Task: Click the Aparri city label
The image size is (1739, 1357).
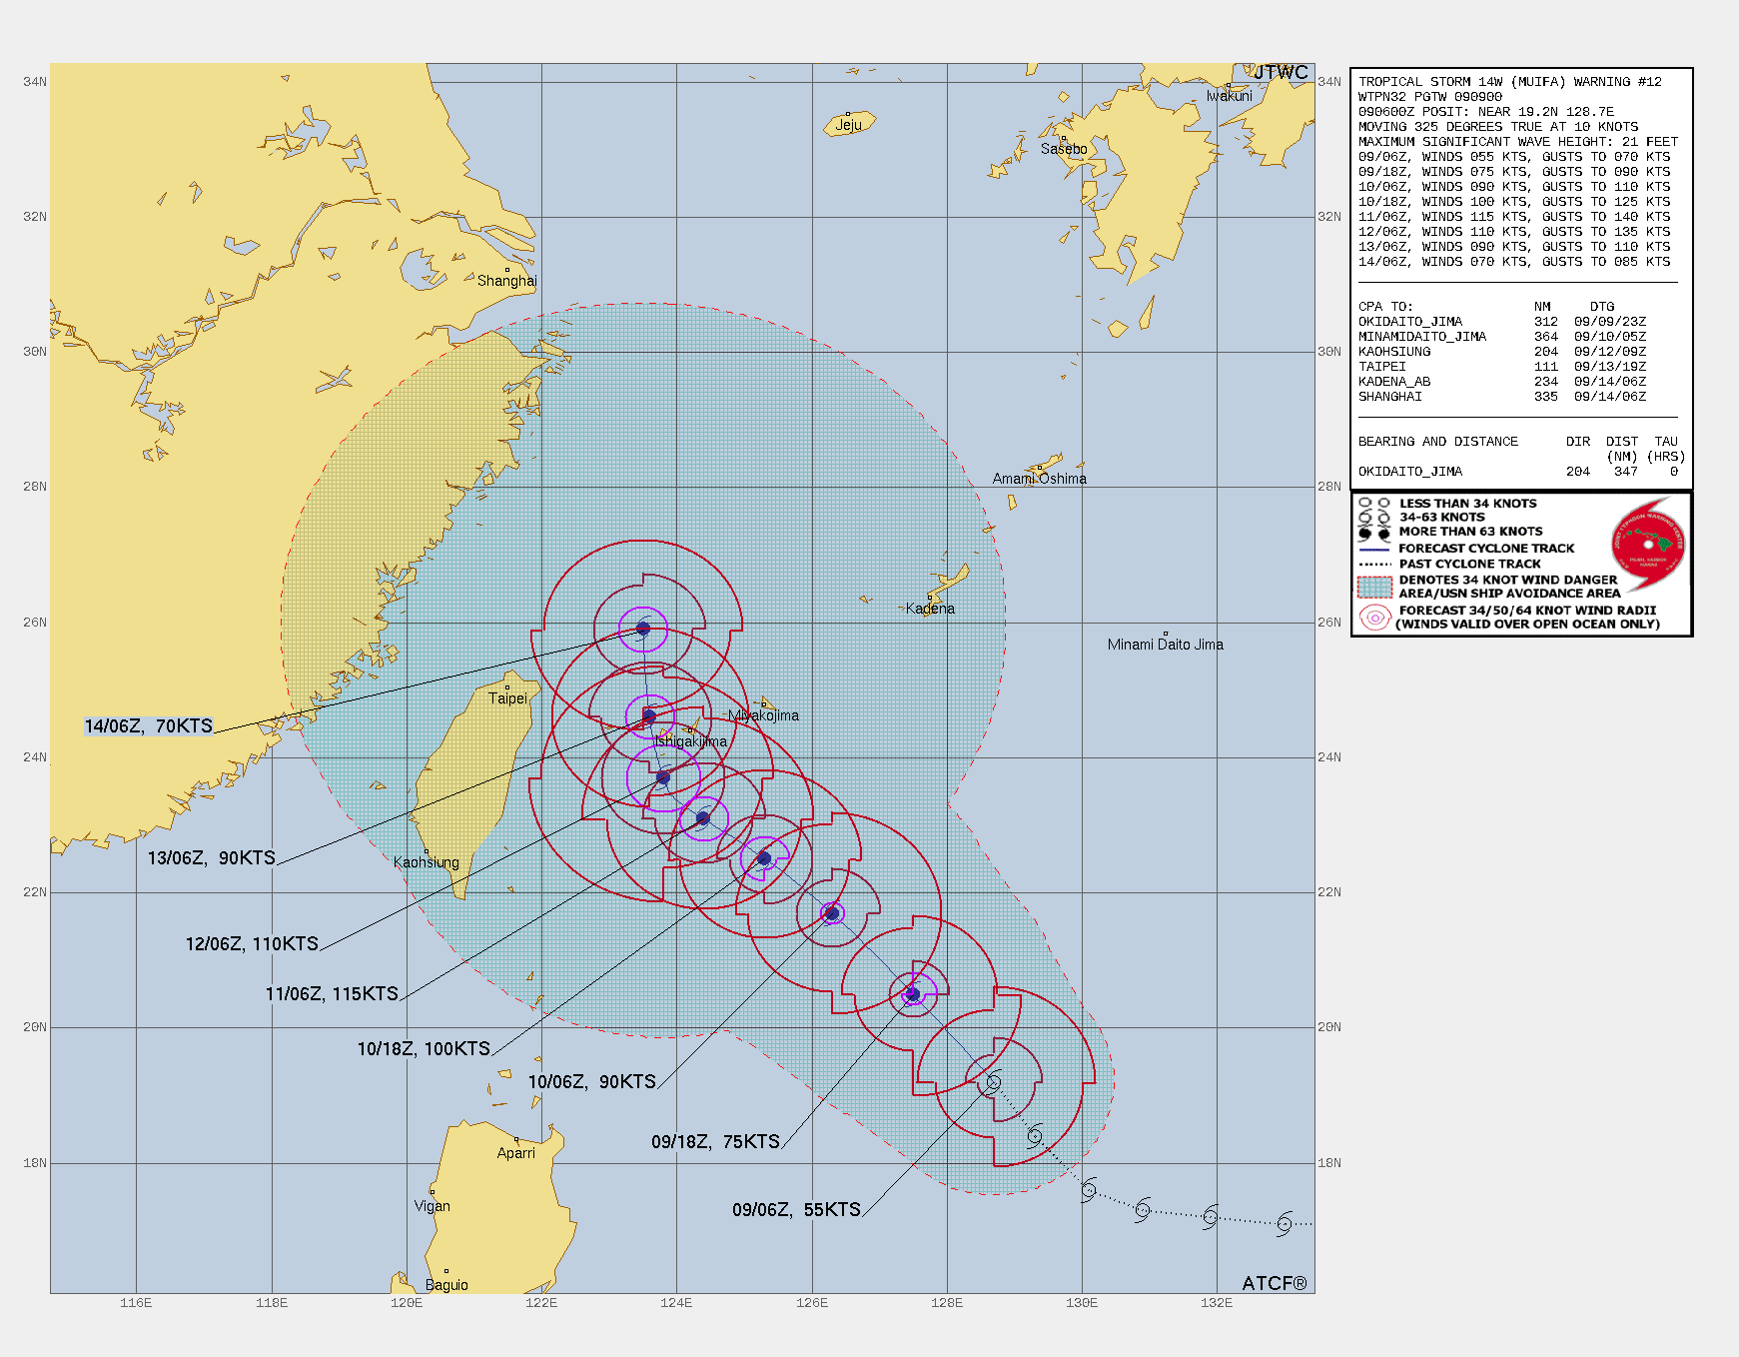Action: click(516, 1153)
